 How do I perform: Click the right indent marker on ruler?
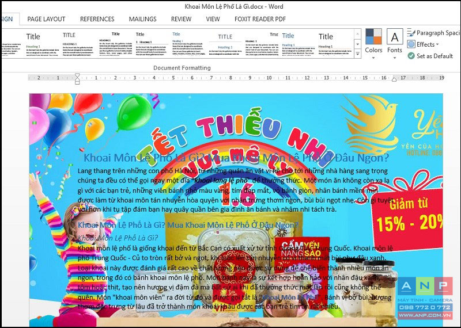pos(394,79)
